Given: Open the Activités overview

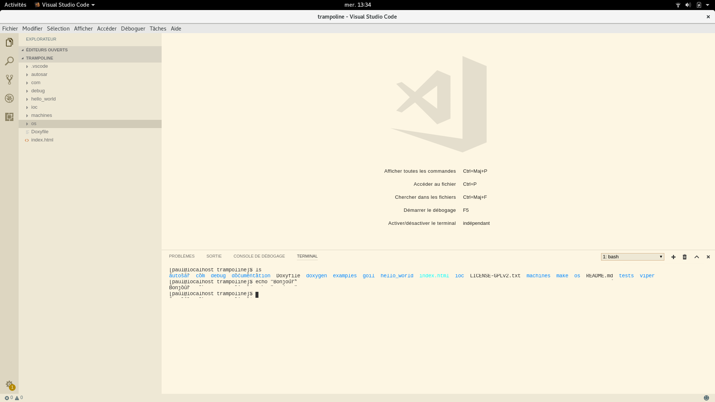Looking at the screenshot, I should [15, 5].
